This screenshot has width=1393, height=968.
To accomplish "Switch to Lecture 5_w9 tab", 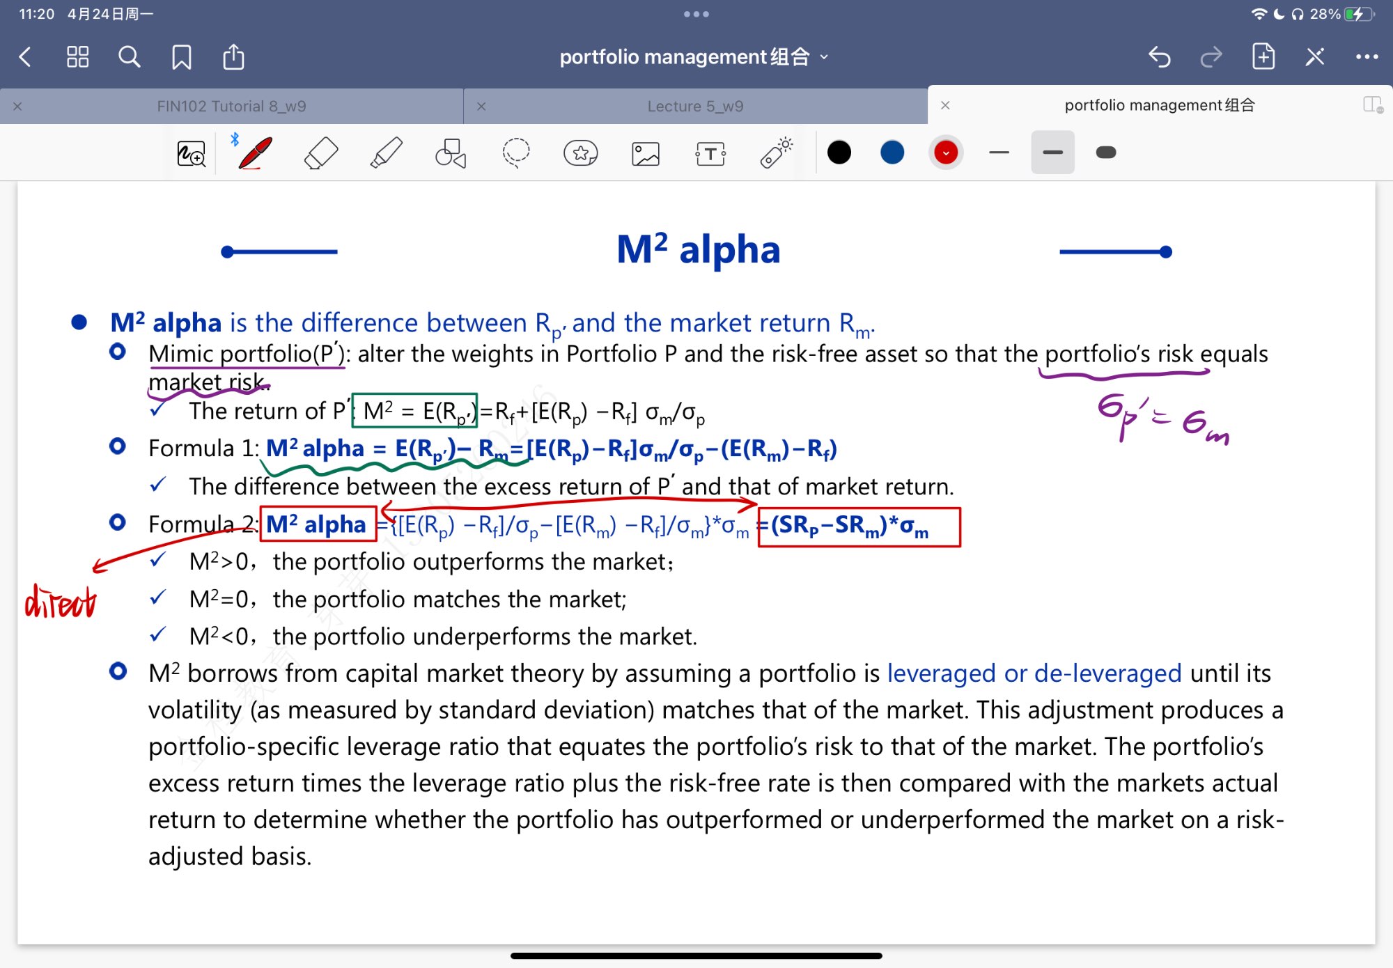I will (695, 107).
